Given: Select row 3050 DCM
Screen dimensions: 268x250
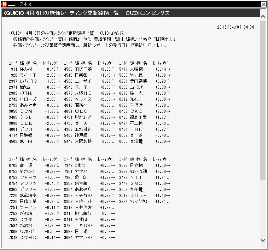Looking at the screenshot, I should pos(34,111).
